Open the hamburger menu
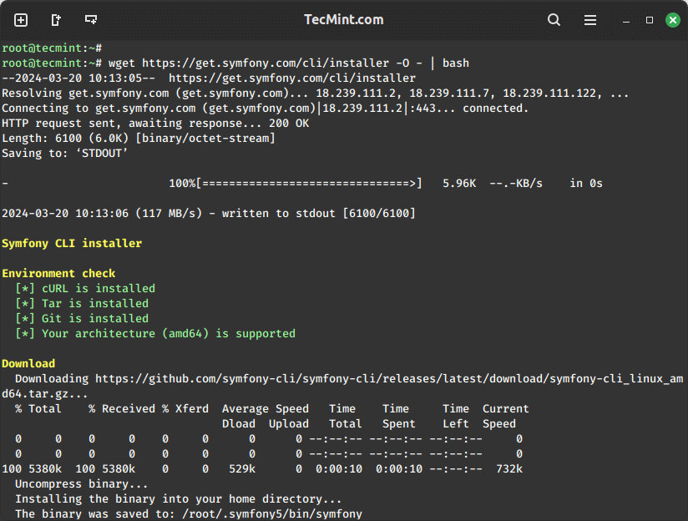 (590, 20)
